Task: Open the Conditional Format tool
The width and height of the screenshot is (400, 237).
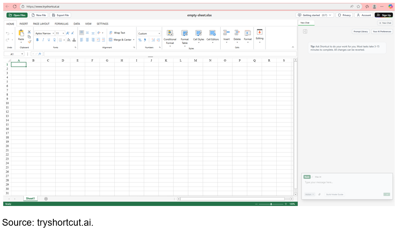Action: [x=170, y=33]
